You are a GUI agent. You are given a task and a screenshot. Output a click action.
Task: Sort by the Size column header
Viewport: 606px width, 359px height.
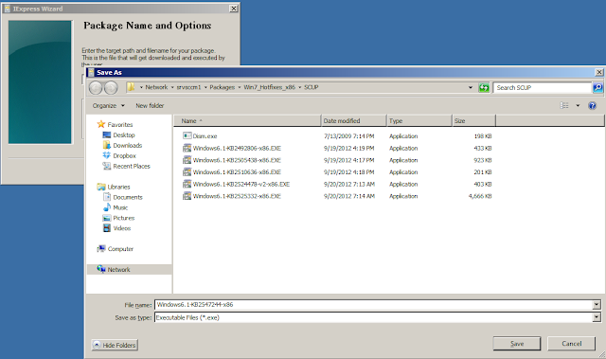473,121
